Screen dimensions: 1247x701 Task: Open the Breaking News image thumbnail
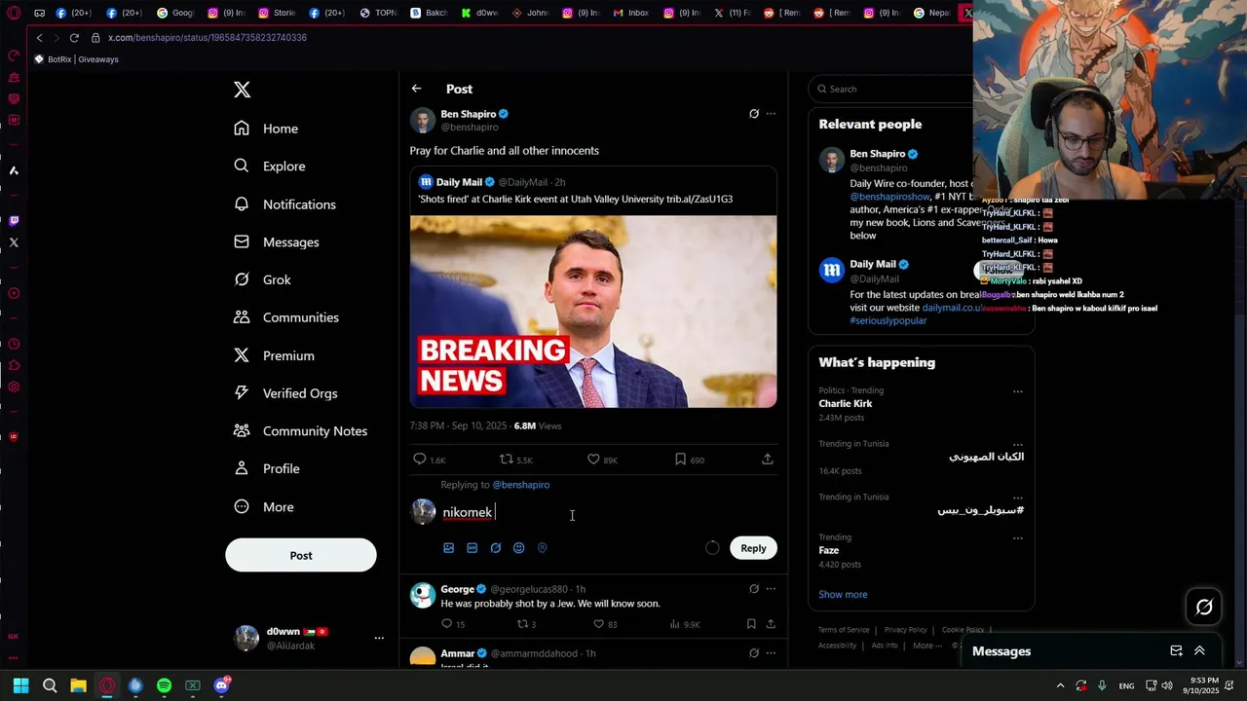point(593,312)
